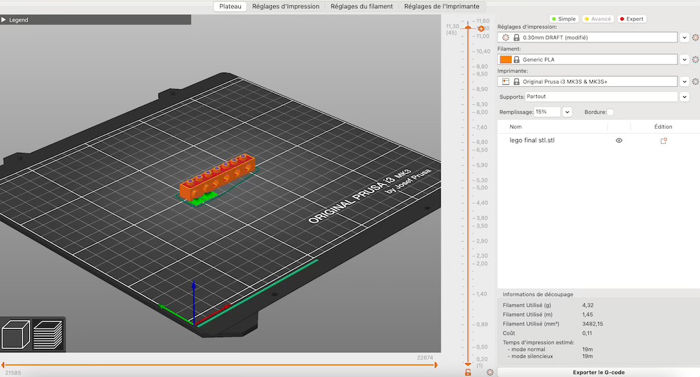Screen dimensions: 700x377
Task: Open filament settings via cog icon
Action: coord(695,60)
